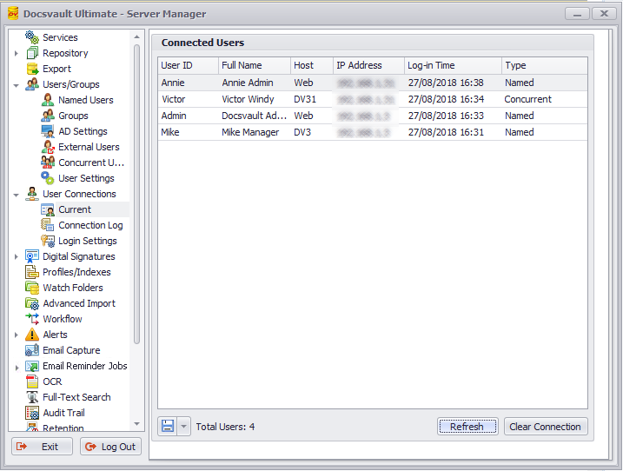
Task: Select Named Users in the sidebar
Action: [85, 100]
